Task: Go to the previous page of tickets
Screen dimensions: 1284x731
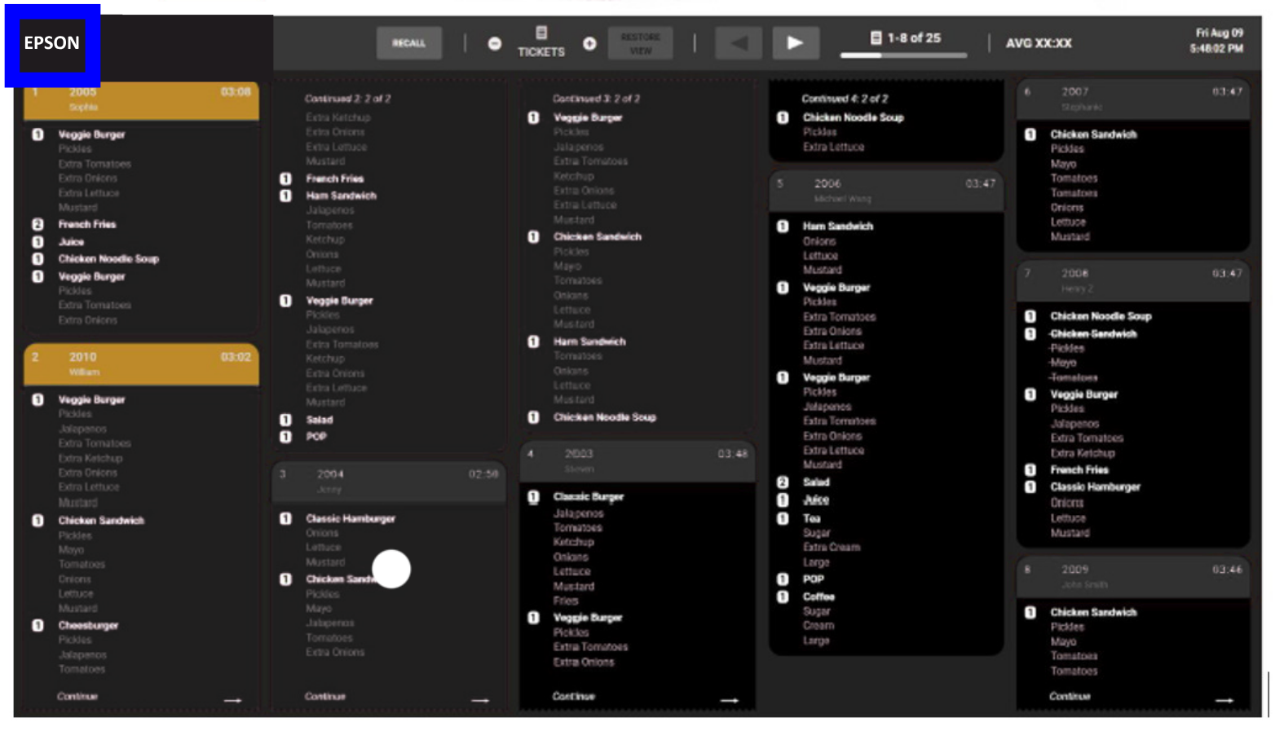Action: click(x=739, y=43)
